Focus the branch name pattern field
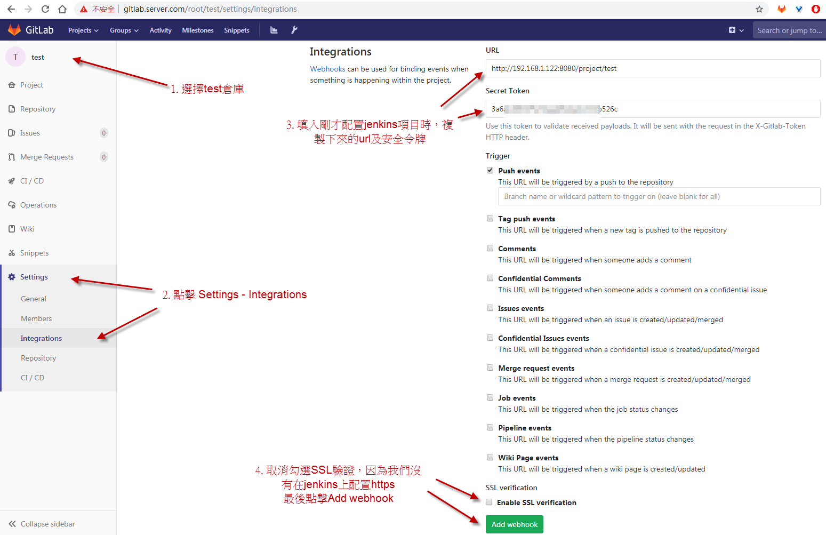 (x=659, y=196)
